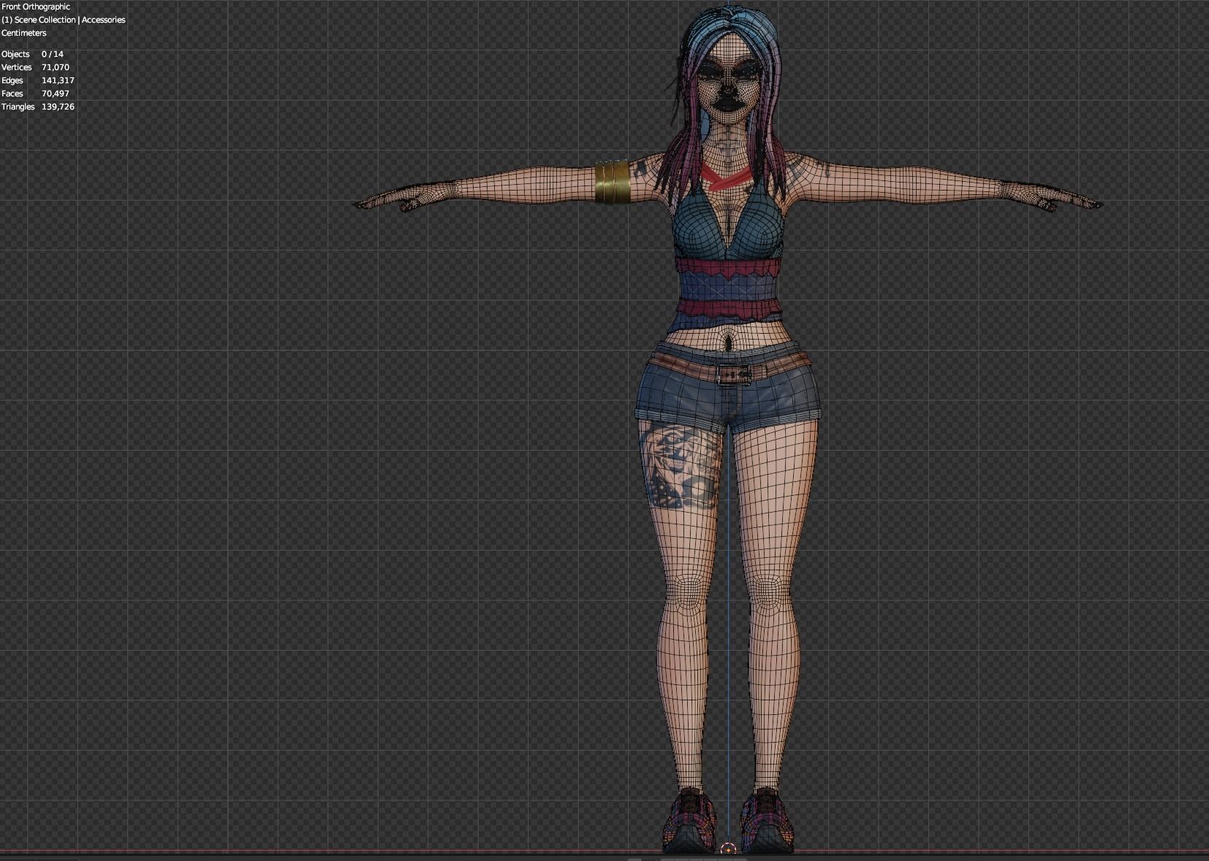The height and width of the screenshot is (861, 1209).
Task: Click the "Vertices 71,070" statistics row
Action: [x=35, y=67]
